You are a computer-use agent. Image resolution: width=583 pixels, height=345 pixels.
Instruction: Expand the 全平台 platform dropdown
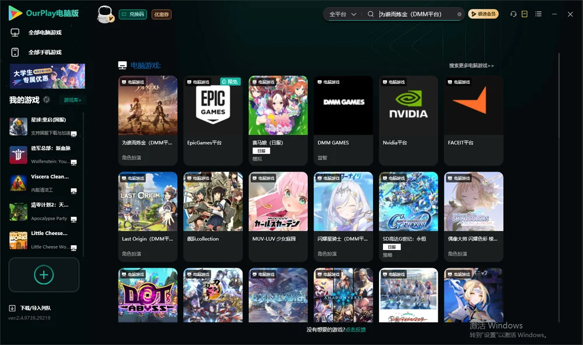pyautogui.click(x=342, y=14)
